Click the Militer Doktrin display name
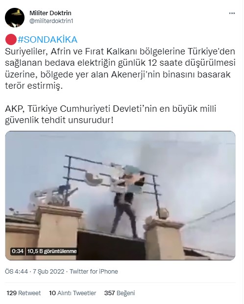The width and height of the screenshot is (244, 304). pos(50,13)
